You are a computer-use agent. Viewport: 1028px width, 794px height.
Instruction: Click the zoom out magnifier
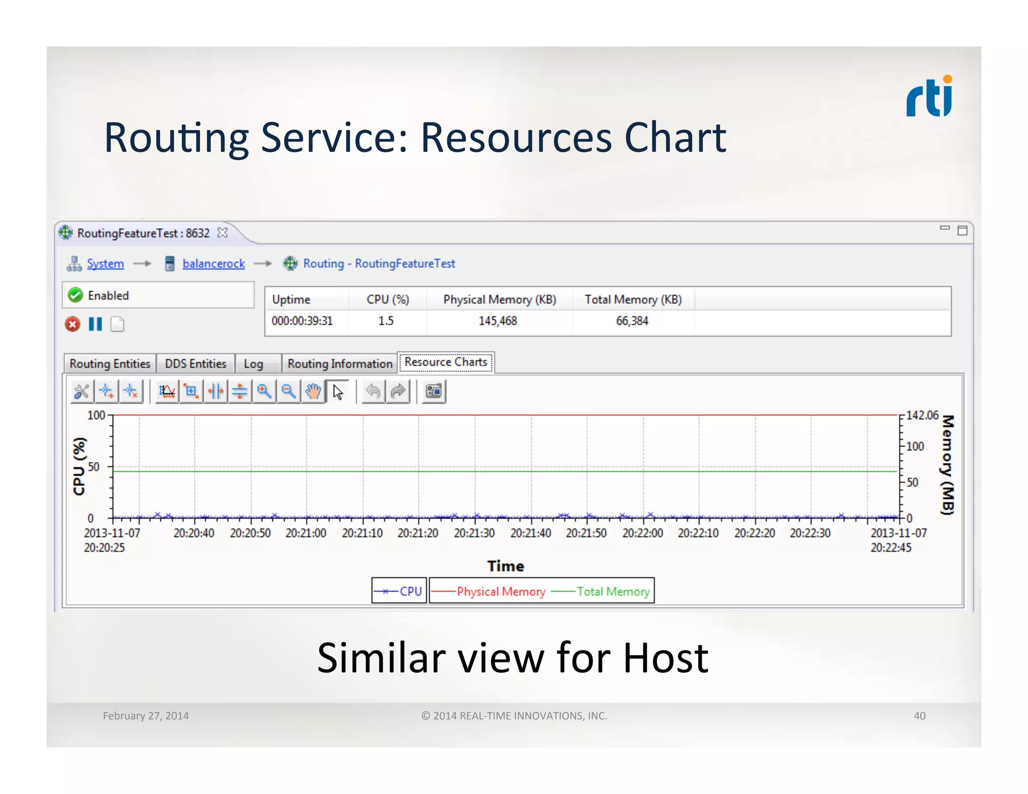289,391
